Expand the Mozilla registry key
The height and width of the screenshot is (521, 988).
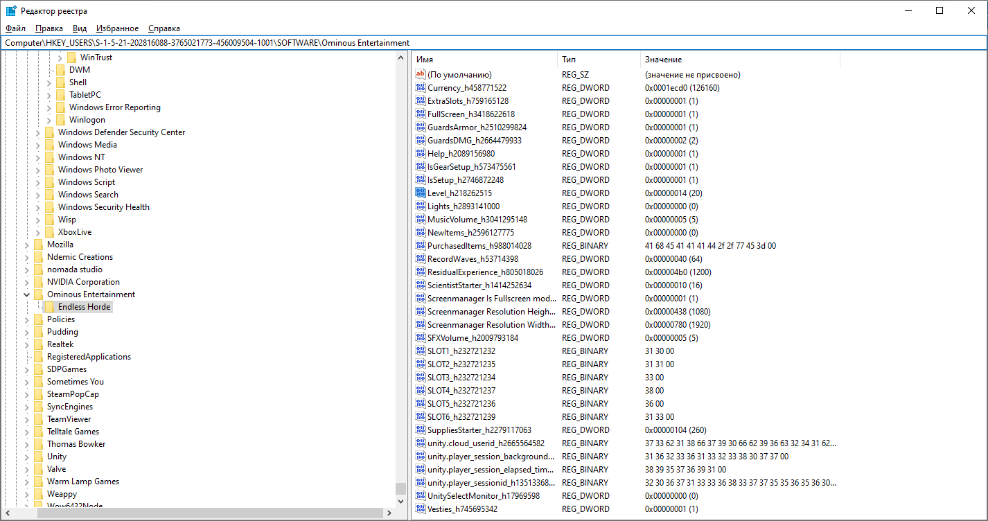click(x=27, y=245)
